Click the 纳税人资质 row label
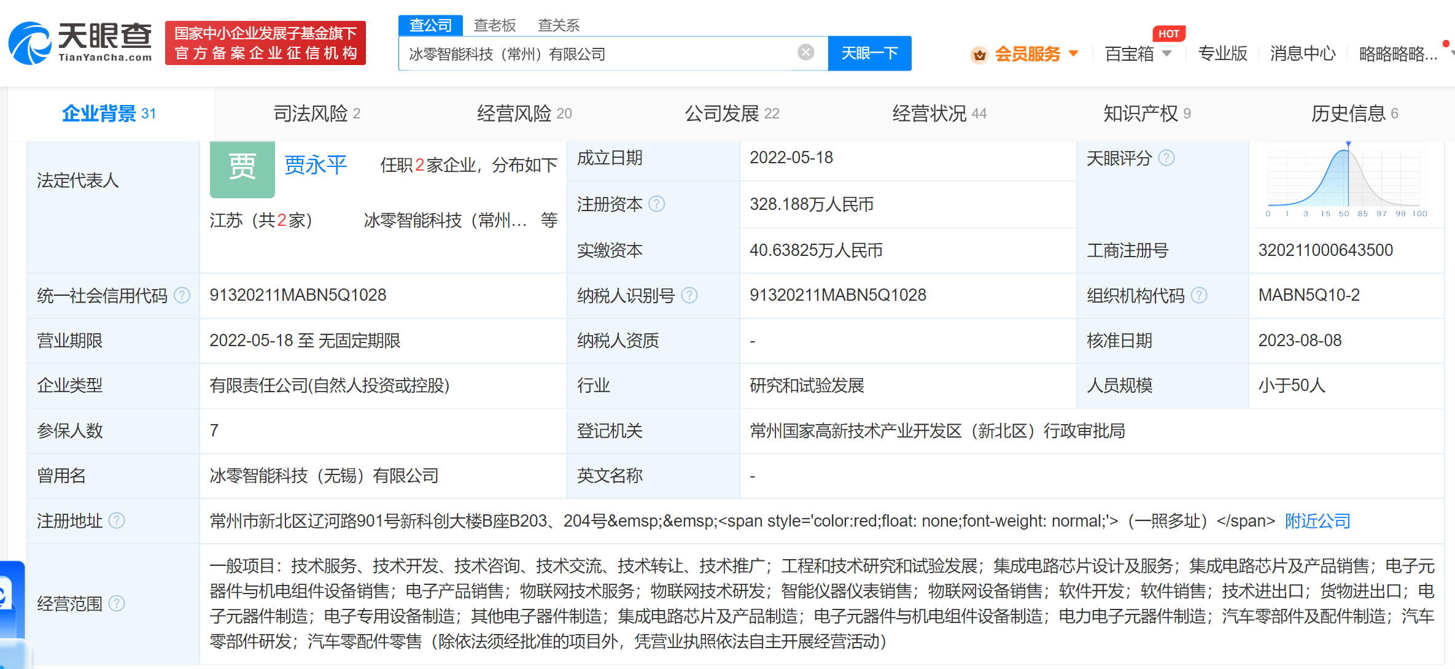 [618, 341]
